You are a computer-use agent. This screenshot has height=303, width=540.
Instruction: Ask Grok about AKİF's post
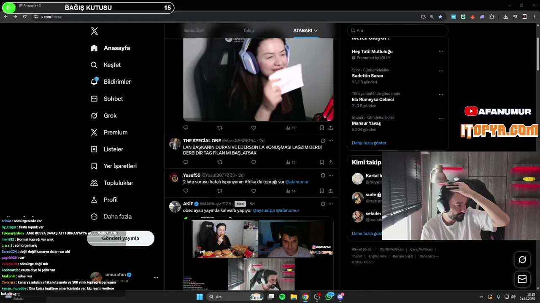323,204
